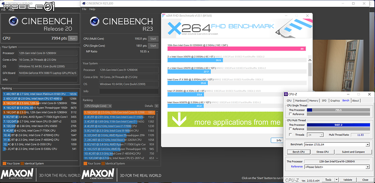This screenshot has width=375, height=183.
Task: Click the Multi Thread Ratio value 11.93
Action: click(360, 135)
